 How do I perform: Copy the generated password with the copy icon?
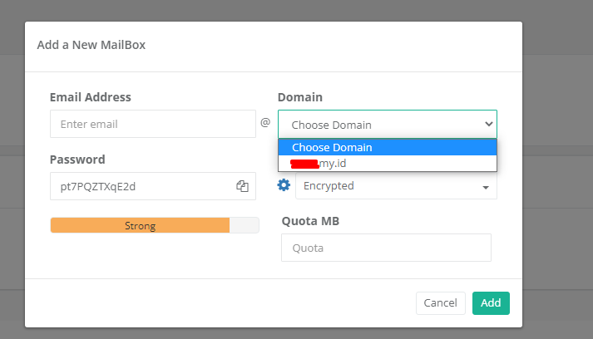[242, 186]
